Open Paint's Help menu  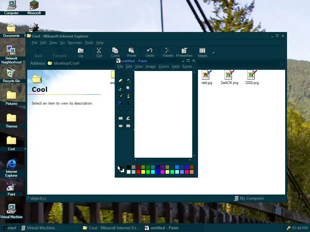click(x=176, y=66)
